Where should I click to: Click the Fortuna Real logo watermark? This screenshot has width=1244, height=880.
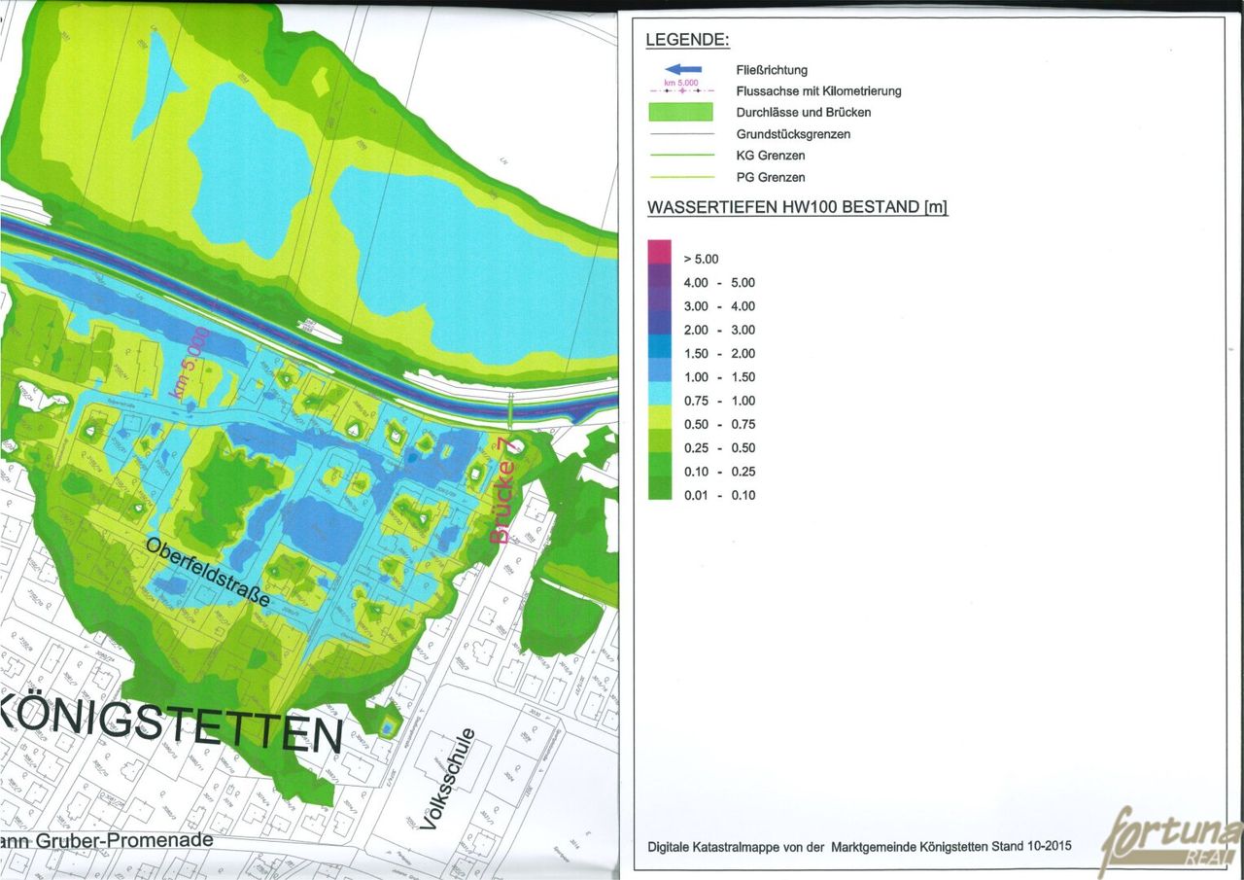[x=1173, y=838]
